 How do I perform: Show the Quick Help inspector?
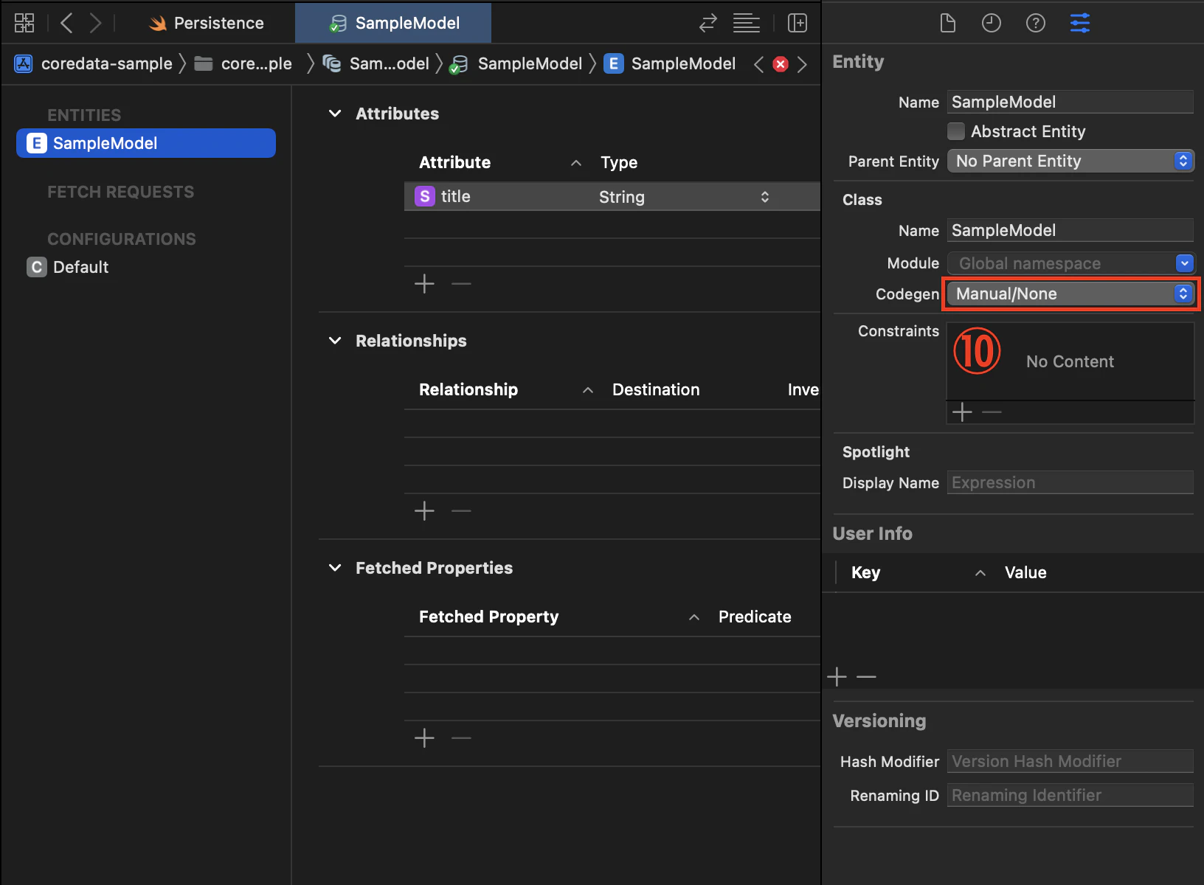(1036, 23)
